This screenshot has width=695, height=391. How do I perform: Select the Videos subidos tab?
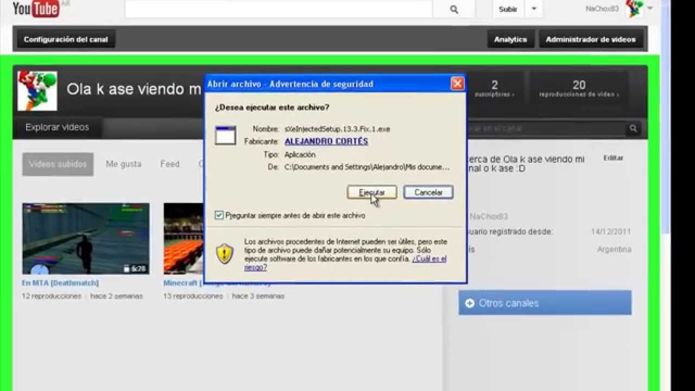click(x=58, y=164)
